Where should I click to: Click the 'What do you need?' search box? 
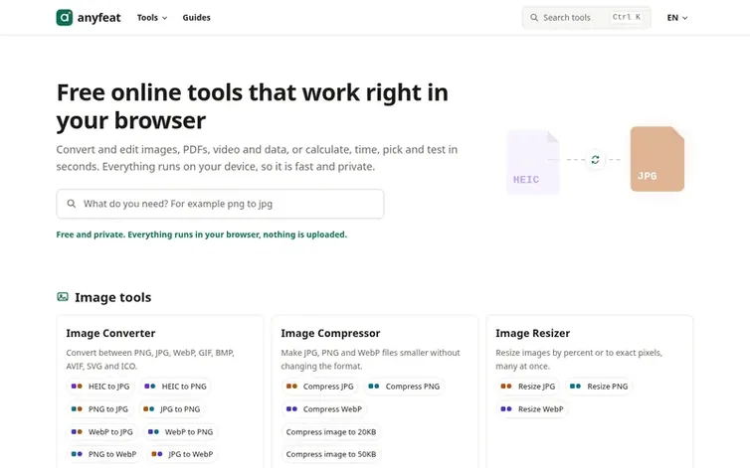click(x=220, y=204)
